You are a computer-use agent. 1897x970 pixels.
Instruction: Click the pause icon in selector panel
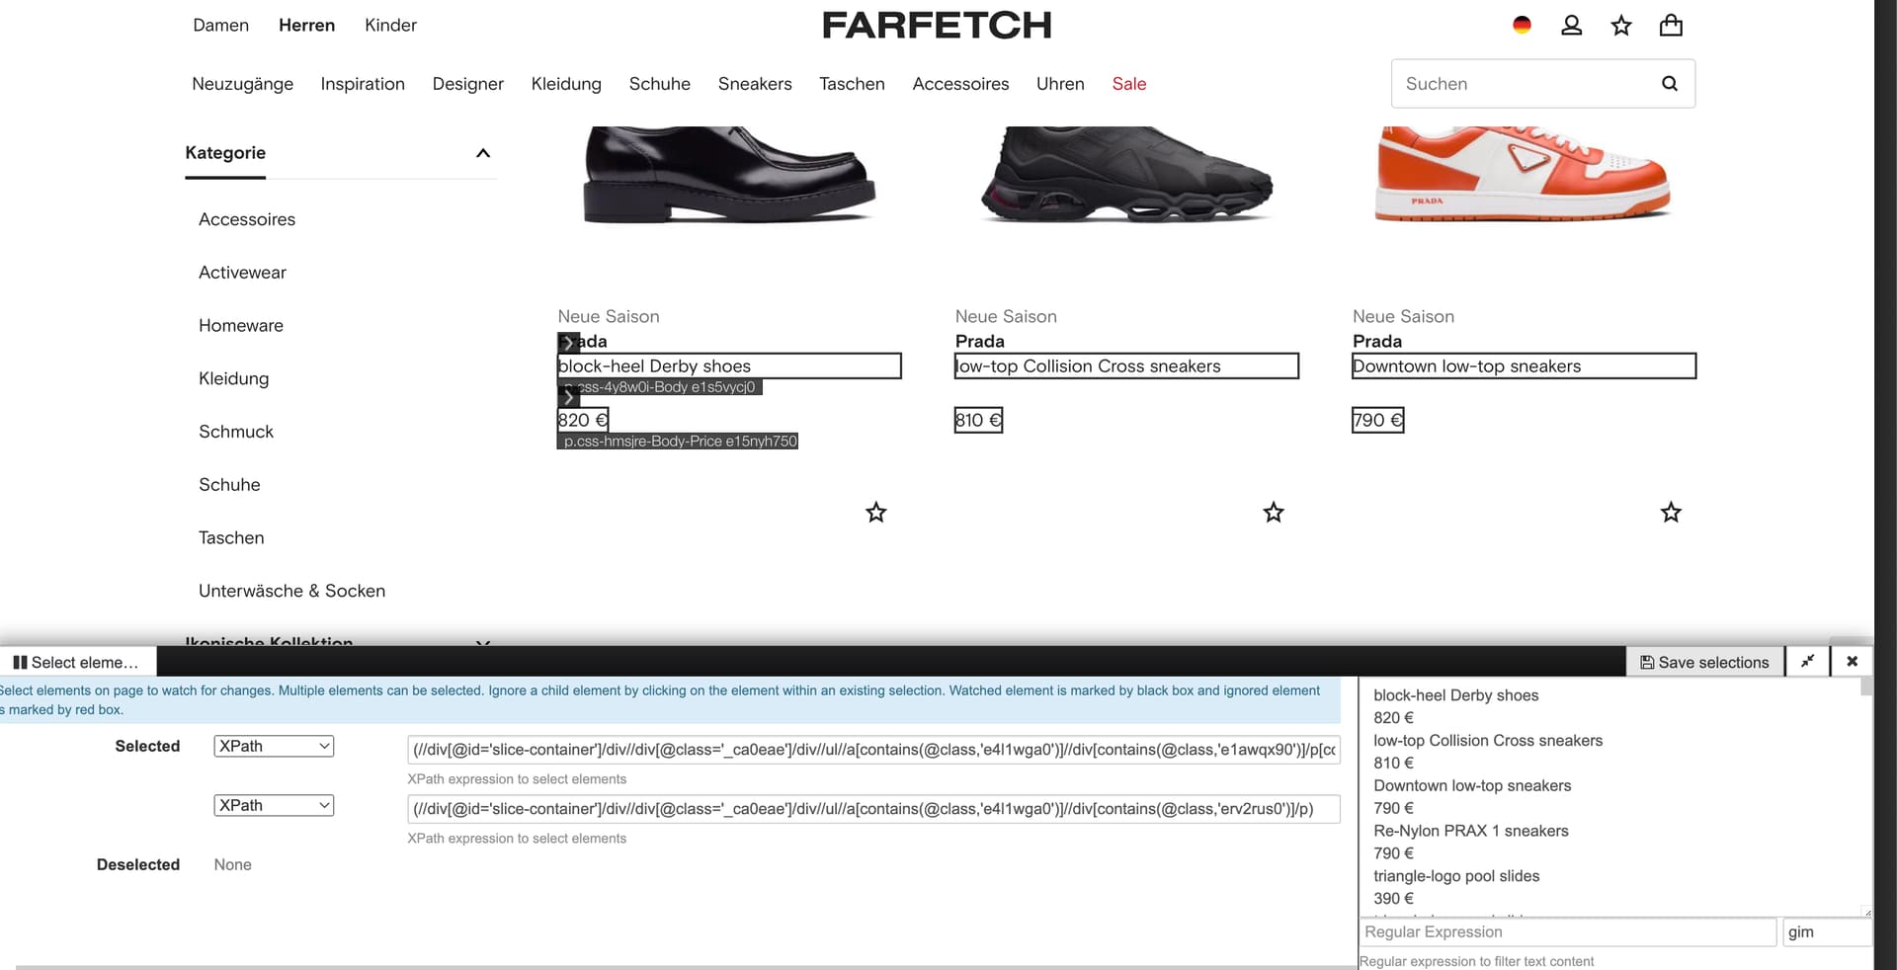pos(20,663)
